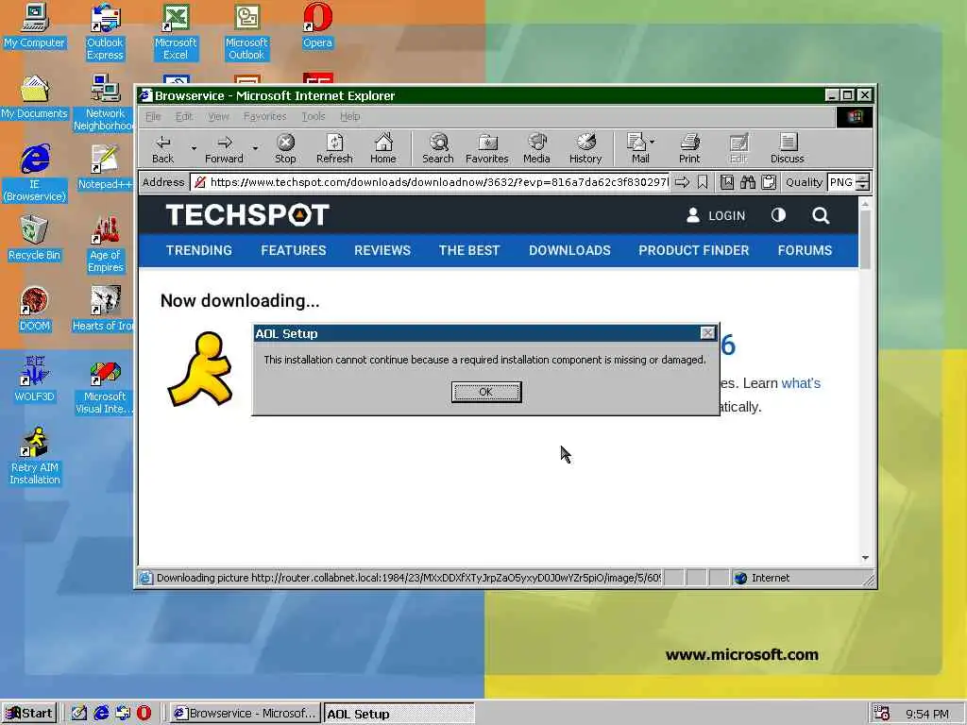The width and height of the screenshot is (967, 725).
Task: Click the bookmark icon in address bar
Action: (x=703, y=182)
